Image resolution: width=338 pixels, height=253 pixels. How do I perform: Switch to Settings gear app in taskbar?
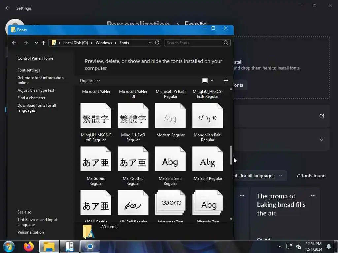pyautogui.click(x=90, y=246)
